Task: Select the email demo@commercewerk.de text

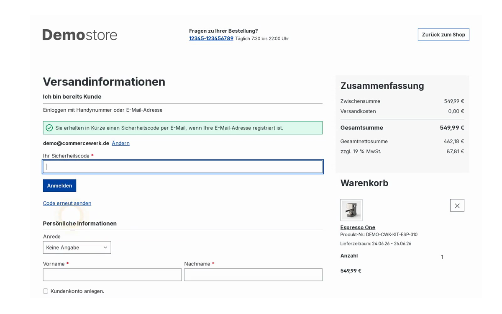Action: (x=76, y=143)
